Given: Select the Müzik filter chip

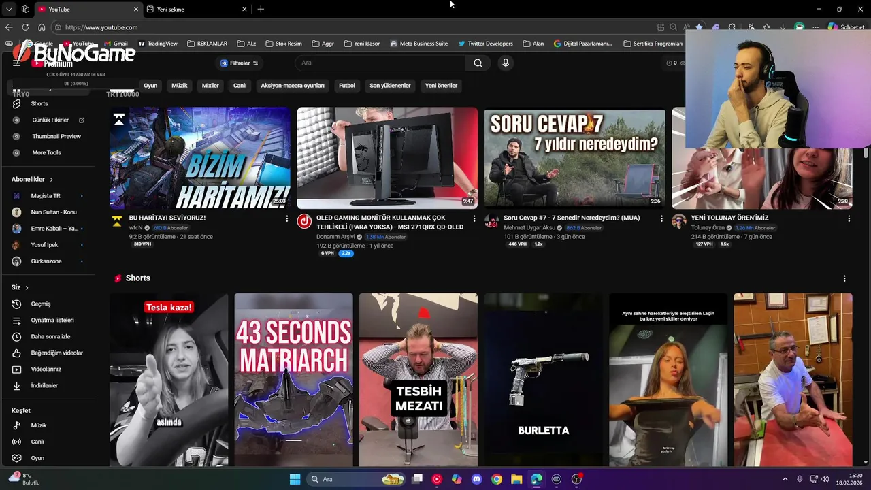Looking at the screenshot, I should [180, 86].
